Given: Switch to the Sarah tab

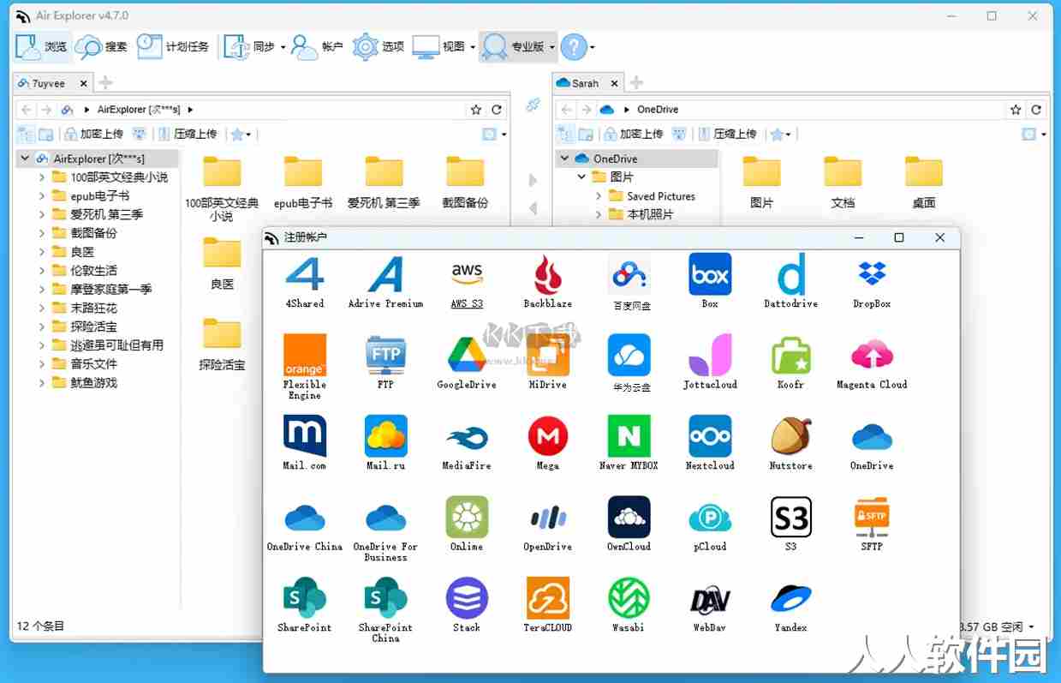Looking at the screenshot, I should (585, 83).
